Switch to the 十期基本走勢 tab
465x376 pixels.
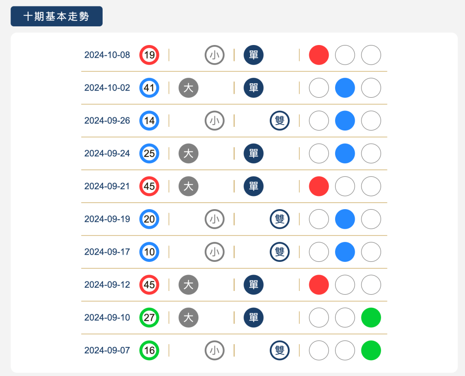click(x=56, y=16)
